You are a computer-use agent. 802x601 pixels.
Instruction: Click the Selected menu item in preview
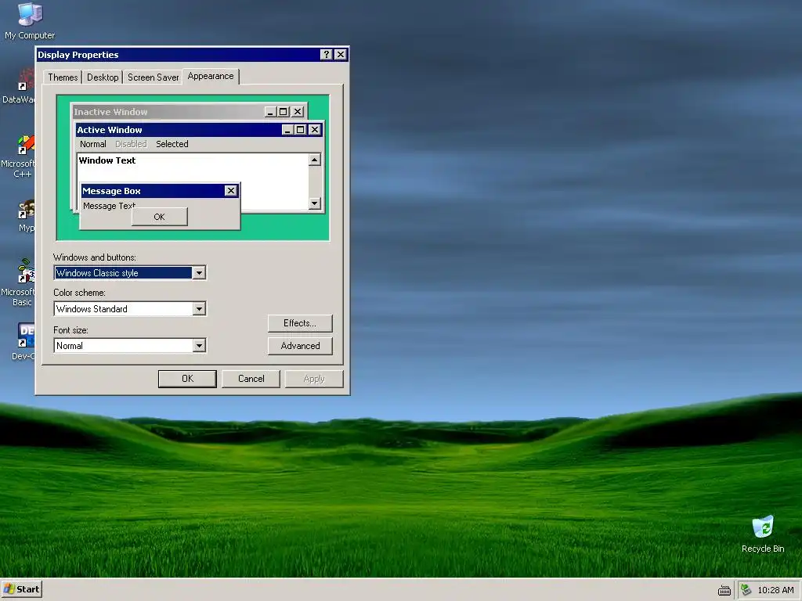click(172, 144)
